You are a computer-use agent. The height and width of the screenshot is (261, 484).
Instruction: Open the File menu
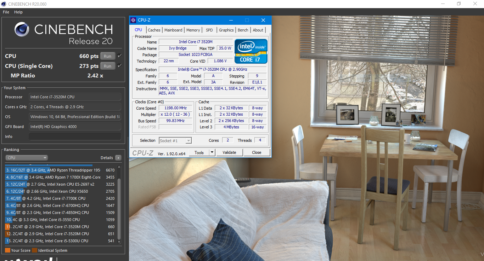coord(6,12)
